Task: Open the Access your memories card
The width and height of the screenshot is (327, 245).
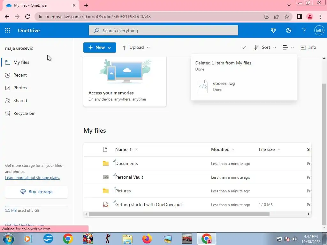Action: [x=125, y=82]
